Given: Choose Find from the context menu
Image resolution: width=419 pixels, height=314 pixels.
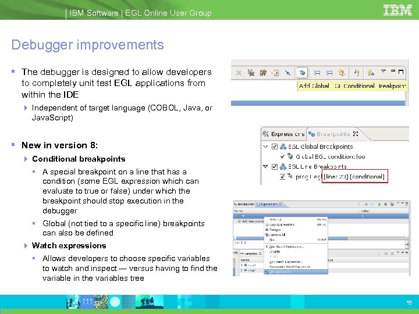Looking at the screenshot, I should [296, 240].
